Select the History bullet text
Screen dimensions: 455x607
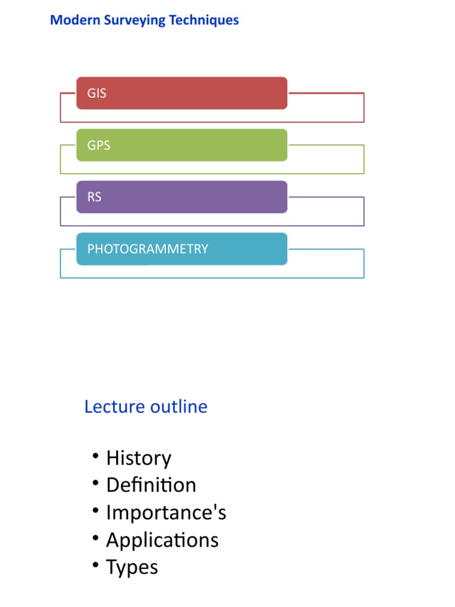[139, 459]
